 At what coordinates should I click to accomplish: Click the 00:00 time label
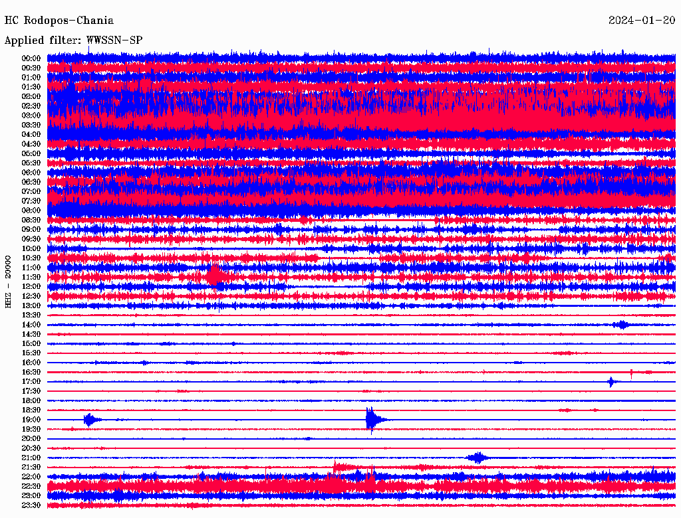pyautogui.click(x=31, y=58)
